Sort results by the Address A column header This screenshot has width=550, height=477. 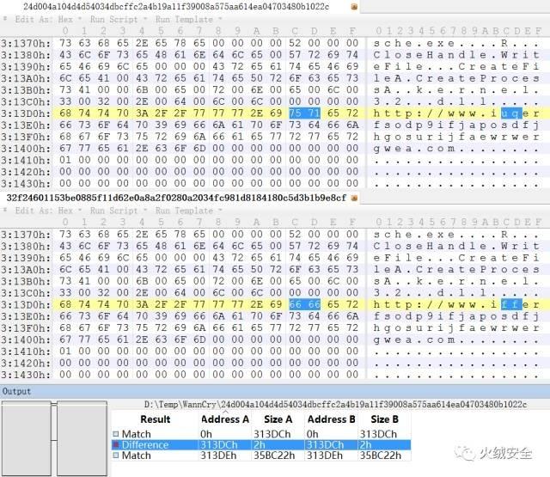pos(225,419)
